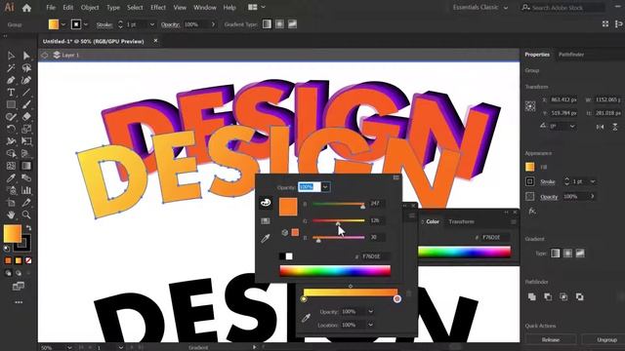Click the Unite pathfinder button

point(532,296)
